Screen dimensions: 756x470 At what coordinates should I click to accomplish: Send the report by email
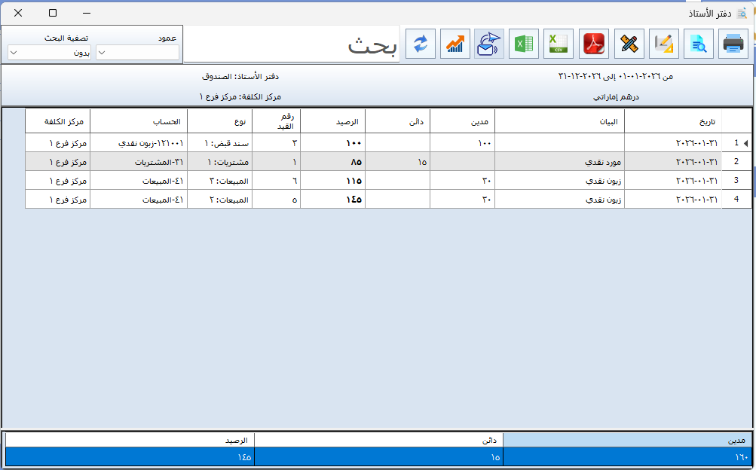click(489, 44)
